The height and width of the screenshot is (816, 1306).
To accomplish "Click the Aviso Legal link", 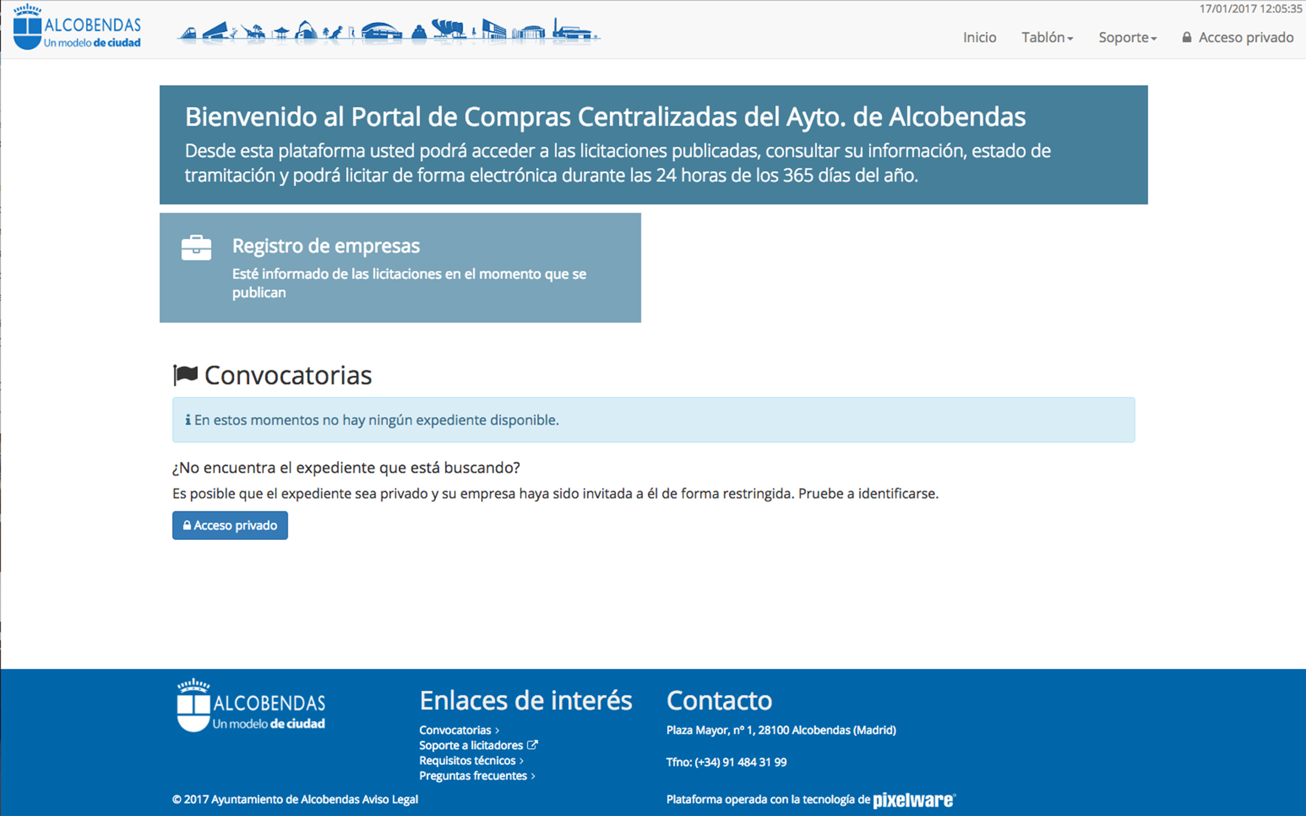I will point(390,799).
